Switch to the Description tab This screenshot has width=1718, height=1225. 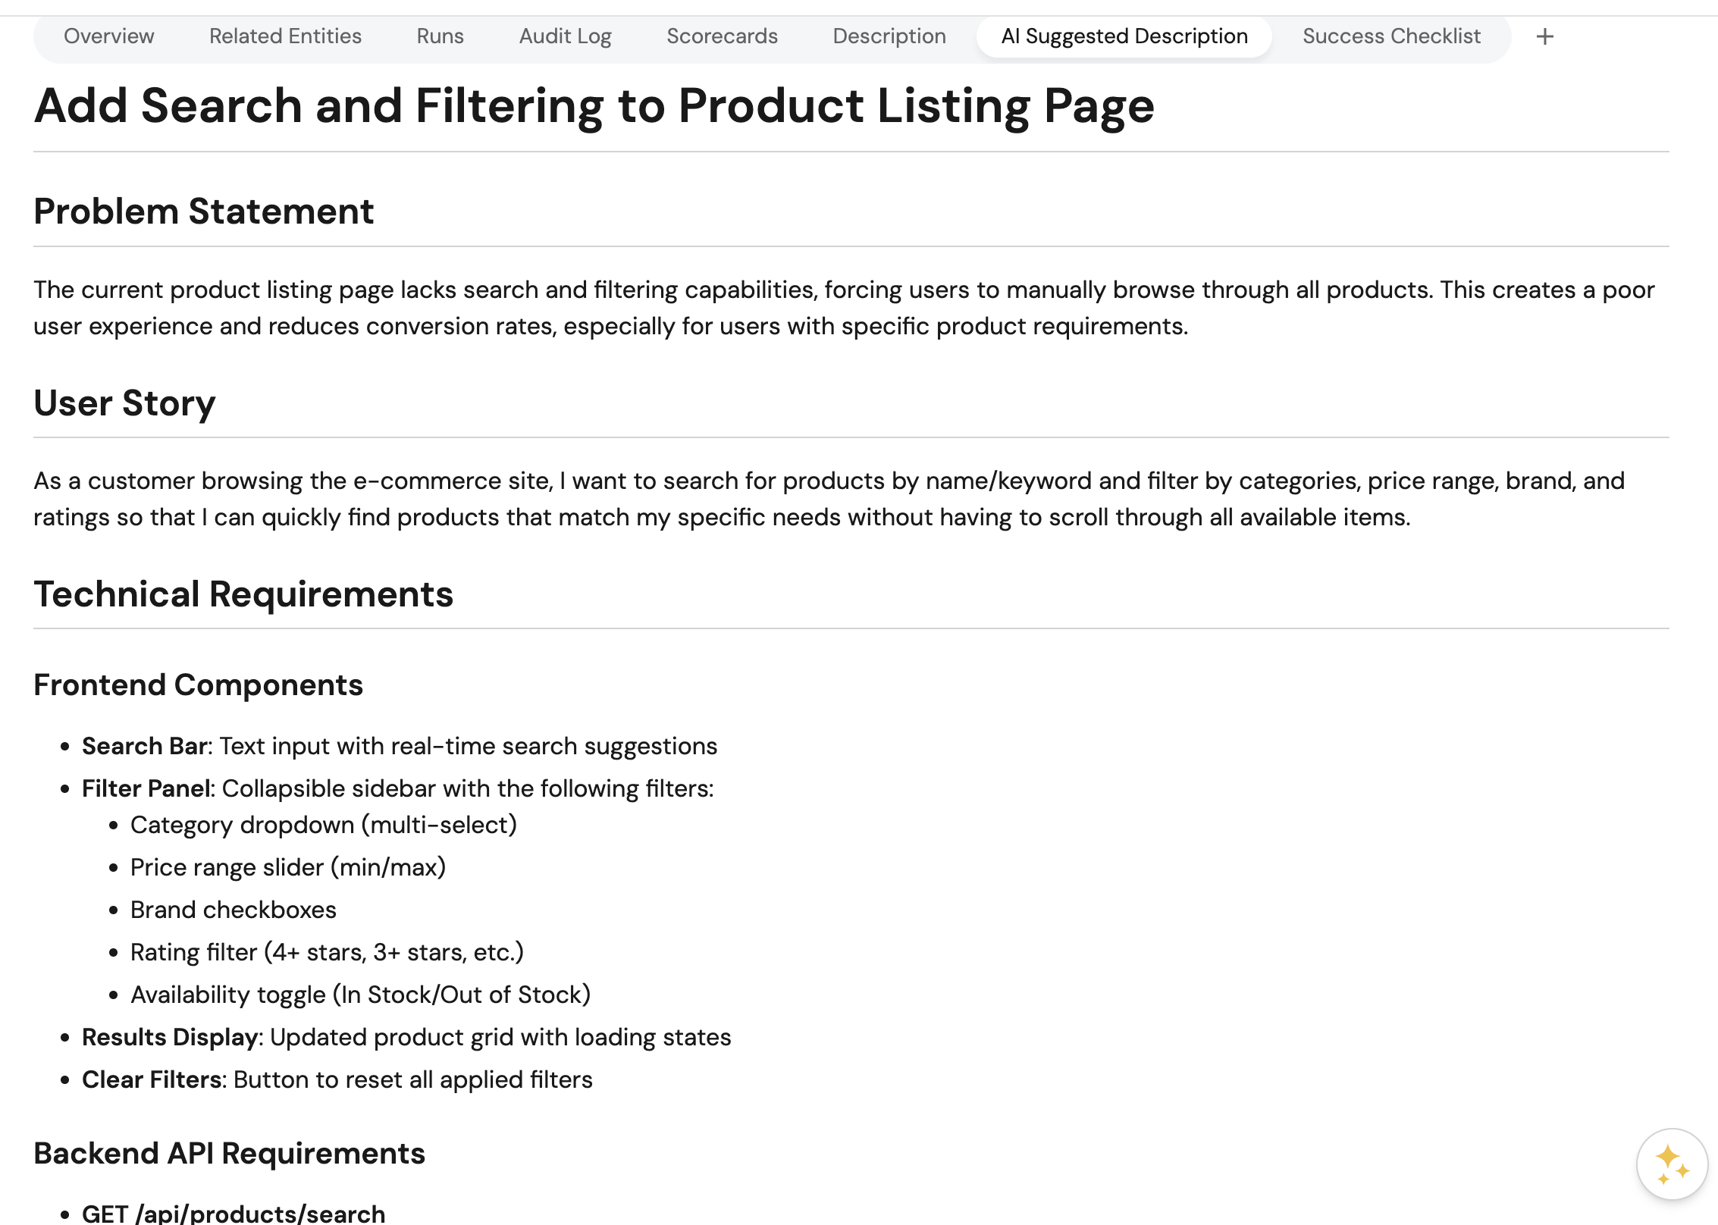pos(889,36)
